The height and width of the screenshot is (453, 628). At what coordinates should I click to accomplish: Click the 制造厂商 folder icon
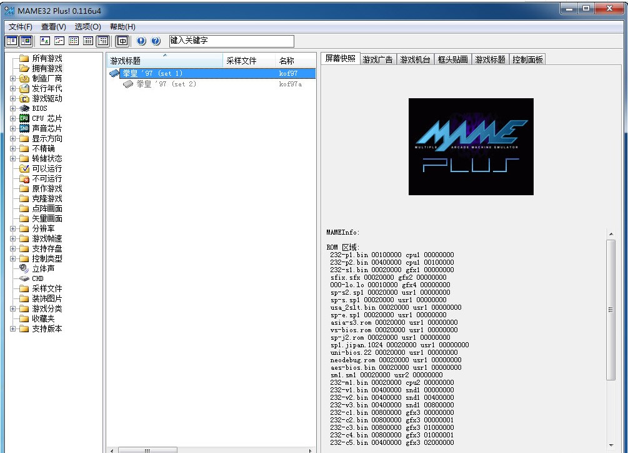(24, 79)
